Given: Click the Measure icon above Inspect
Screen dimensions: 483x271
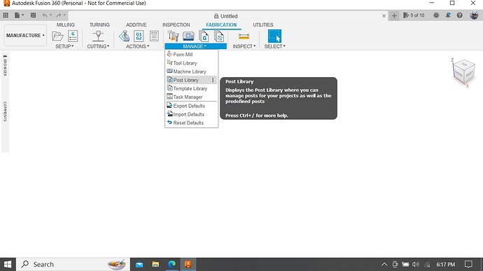Looking at the screenshot, I should (244, 36).
